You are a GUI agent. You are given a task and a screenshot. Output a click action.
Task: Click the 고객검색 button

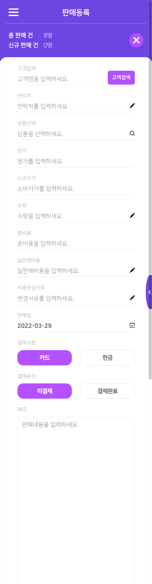121,77
